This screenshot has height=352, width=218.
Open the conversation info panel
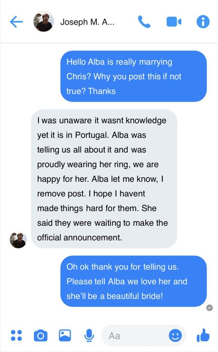point(203,22)
